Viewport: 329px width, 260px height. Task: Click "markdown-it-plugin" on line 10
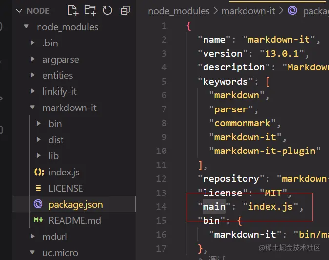[265, 151]
